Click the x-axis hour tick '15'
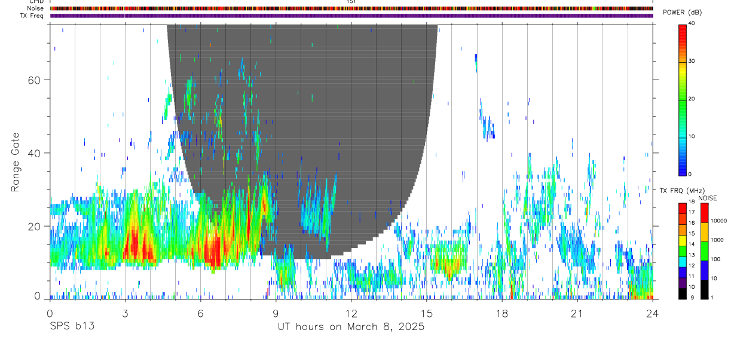The width and height of the screenshot is (734, 339). pyautogui.click(x=426, y=313)
